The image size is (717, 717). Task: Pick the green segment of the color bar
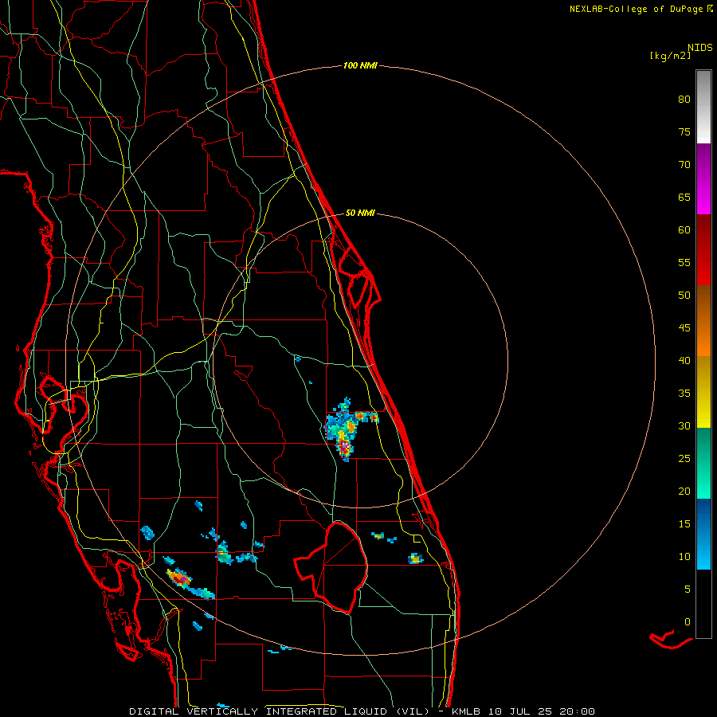tap(703, 463)
